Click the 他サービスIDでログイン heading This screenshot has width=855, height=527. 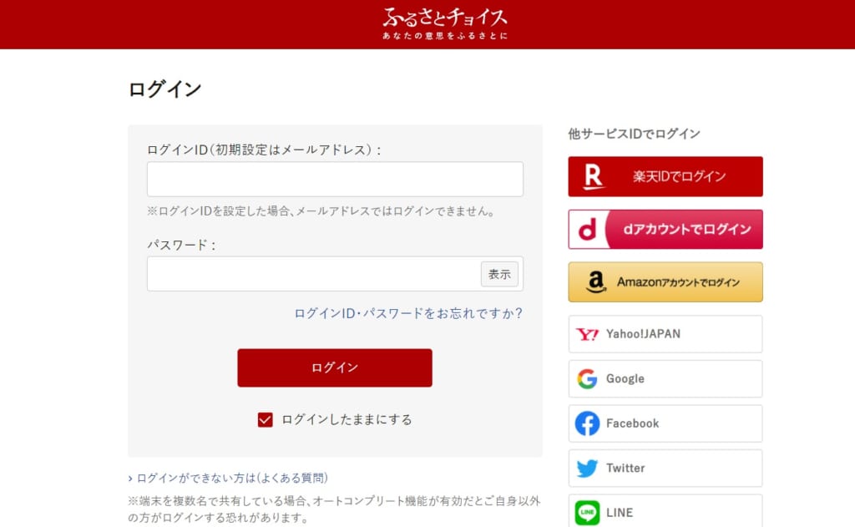tap(635, 134)
